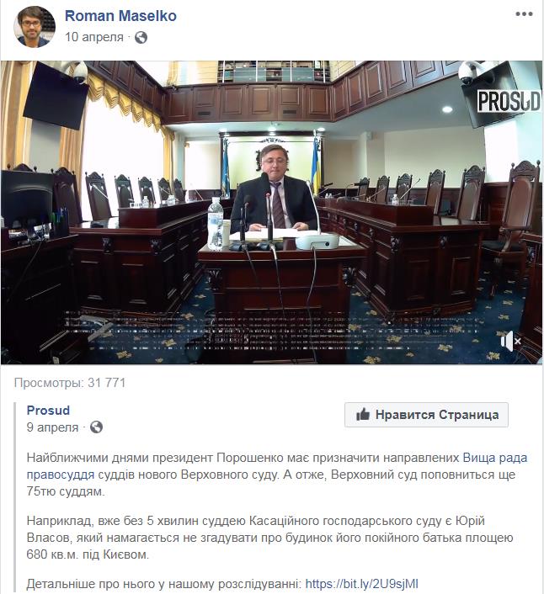Open the Вища рада правосуддя page link

(277, 466)
